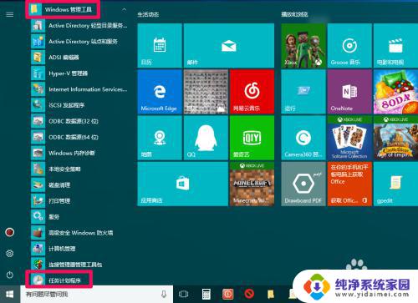Click the Power button in Start sidebar
Image resolution: width=418 pixels, height=303 pixels.
click(x=10, y=275)
